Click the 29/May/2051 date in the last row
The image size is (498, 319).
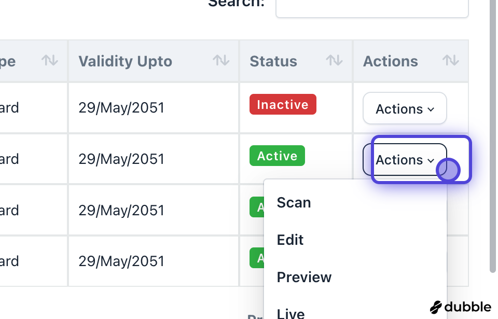point(121,261)
